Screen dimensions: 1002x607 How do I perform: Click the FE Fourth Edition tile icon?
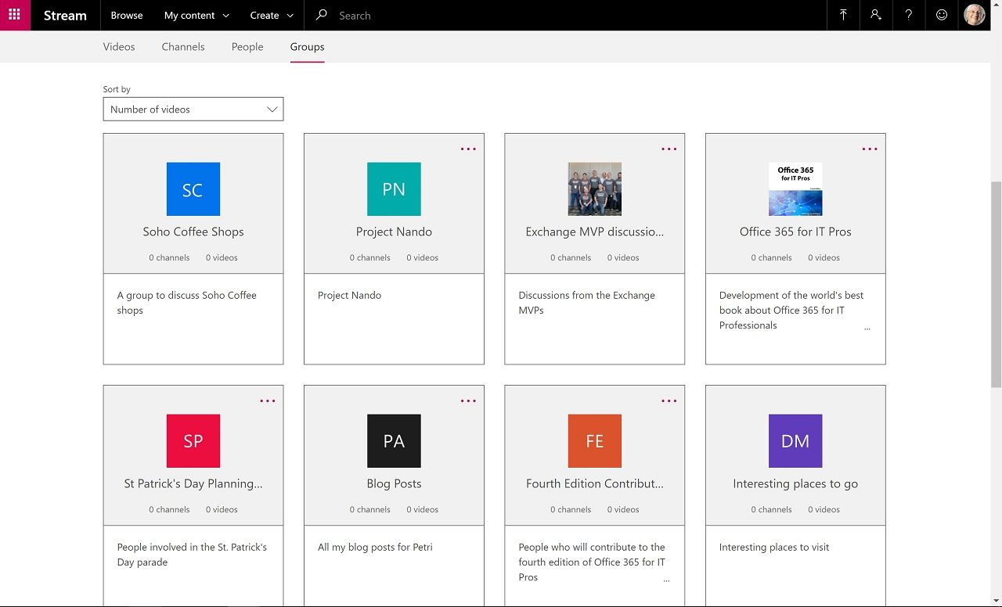(595, 441)
